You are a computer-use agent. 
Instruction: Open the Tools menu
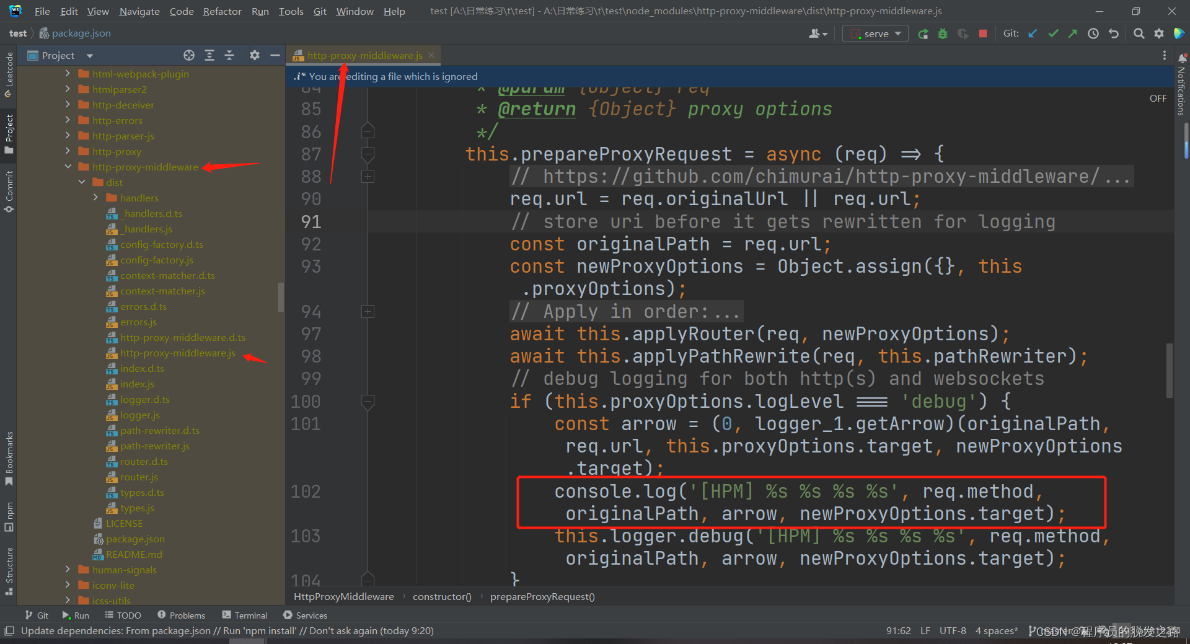(x=291, y=11)
